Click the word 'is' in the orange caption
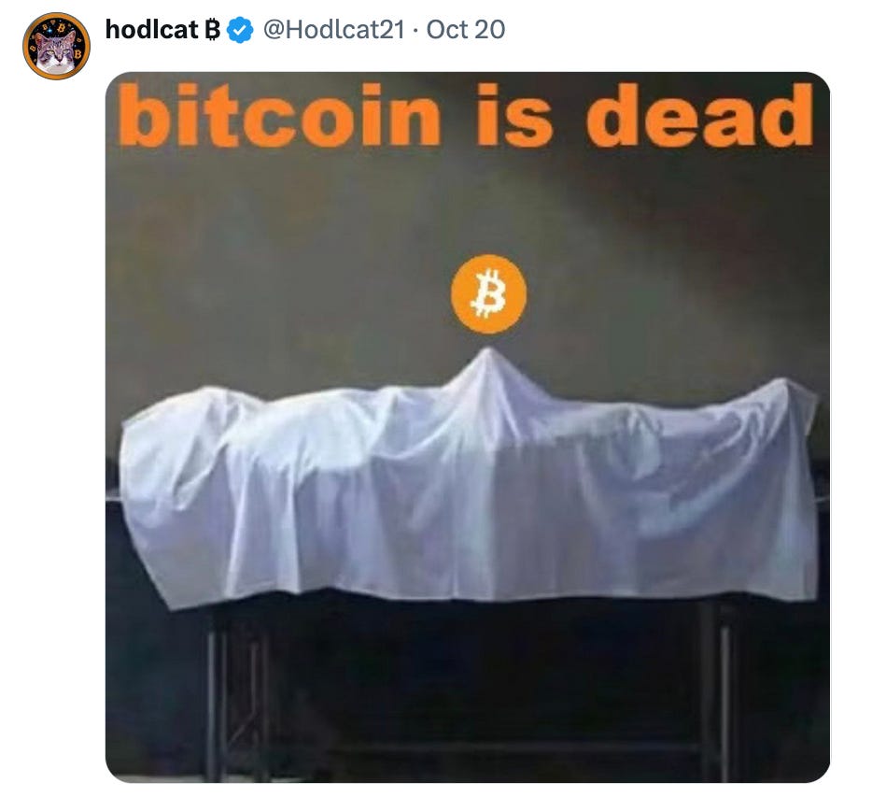872x797 pixels. click(514, 115)
